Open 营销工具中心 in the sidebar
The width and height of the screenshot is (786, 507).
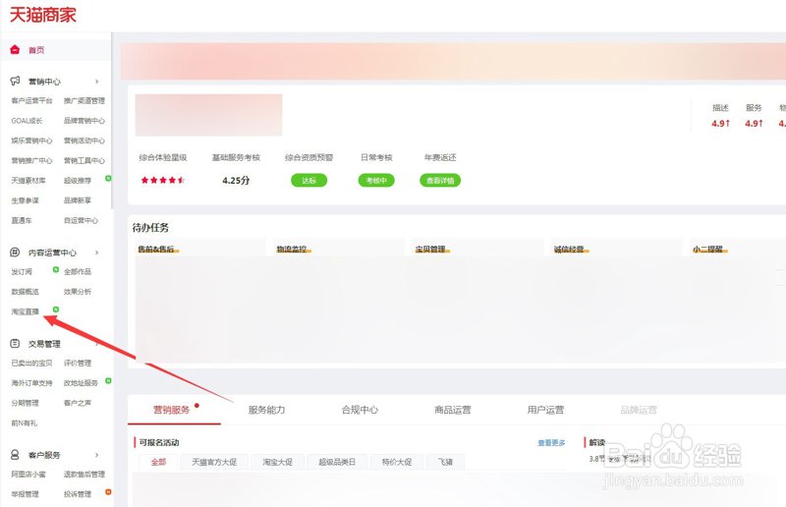point(84,161)
